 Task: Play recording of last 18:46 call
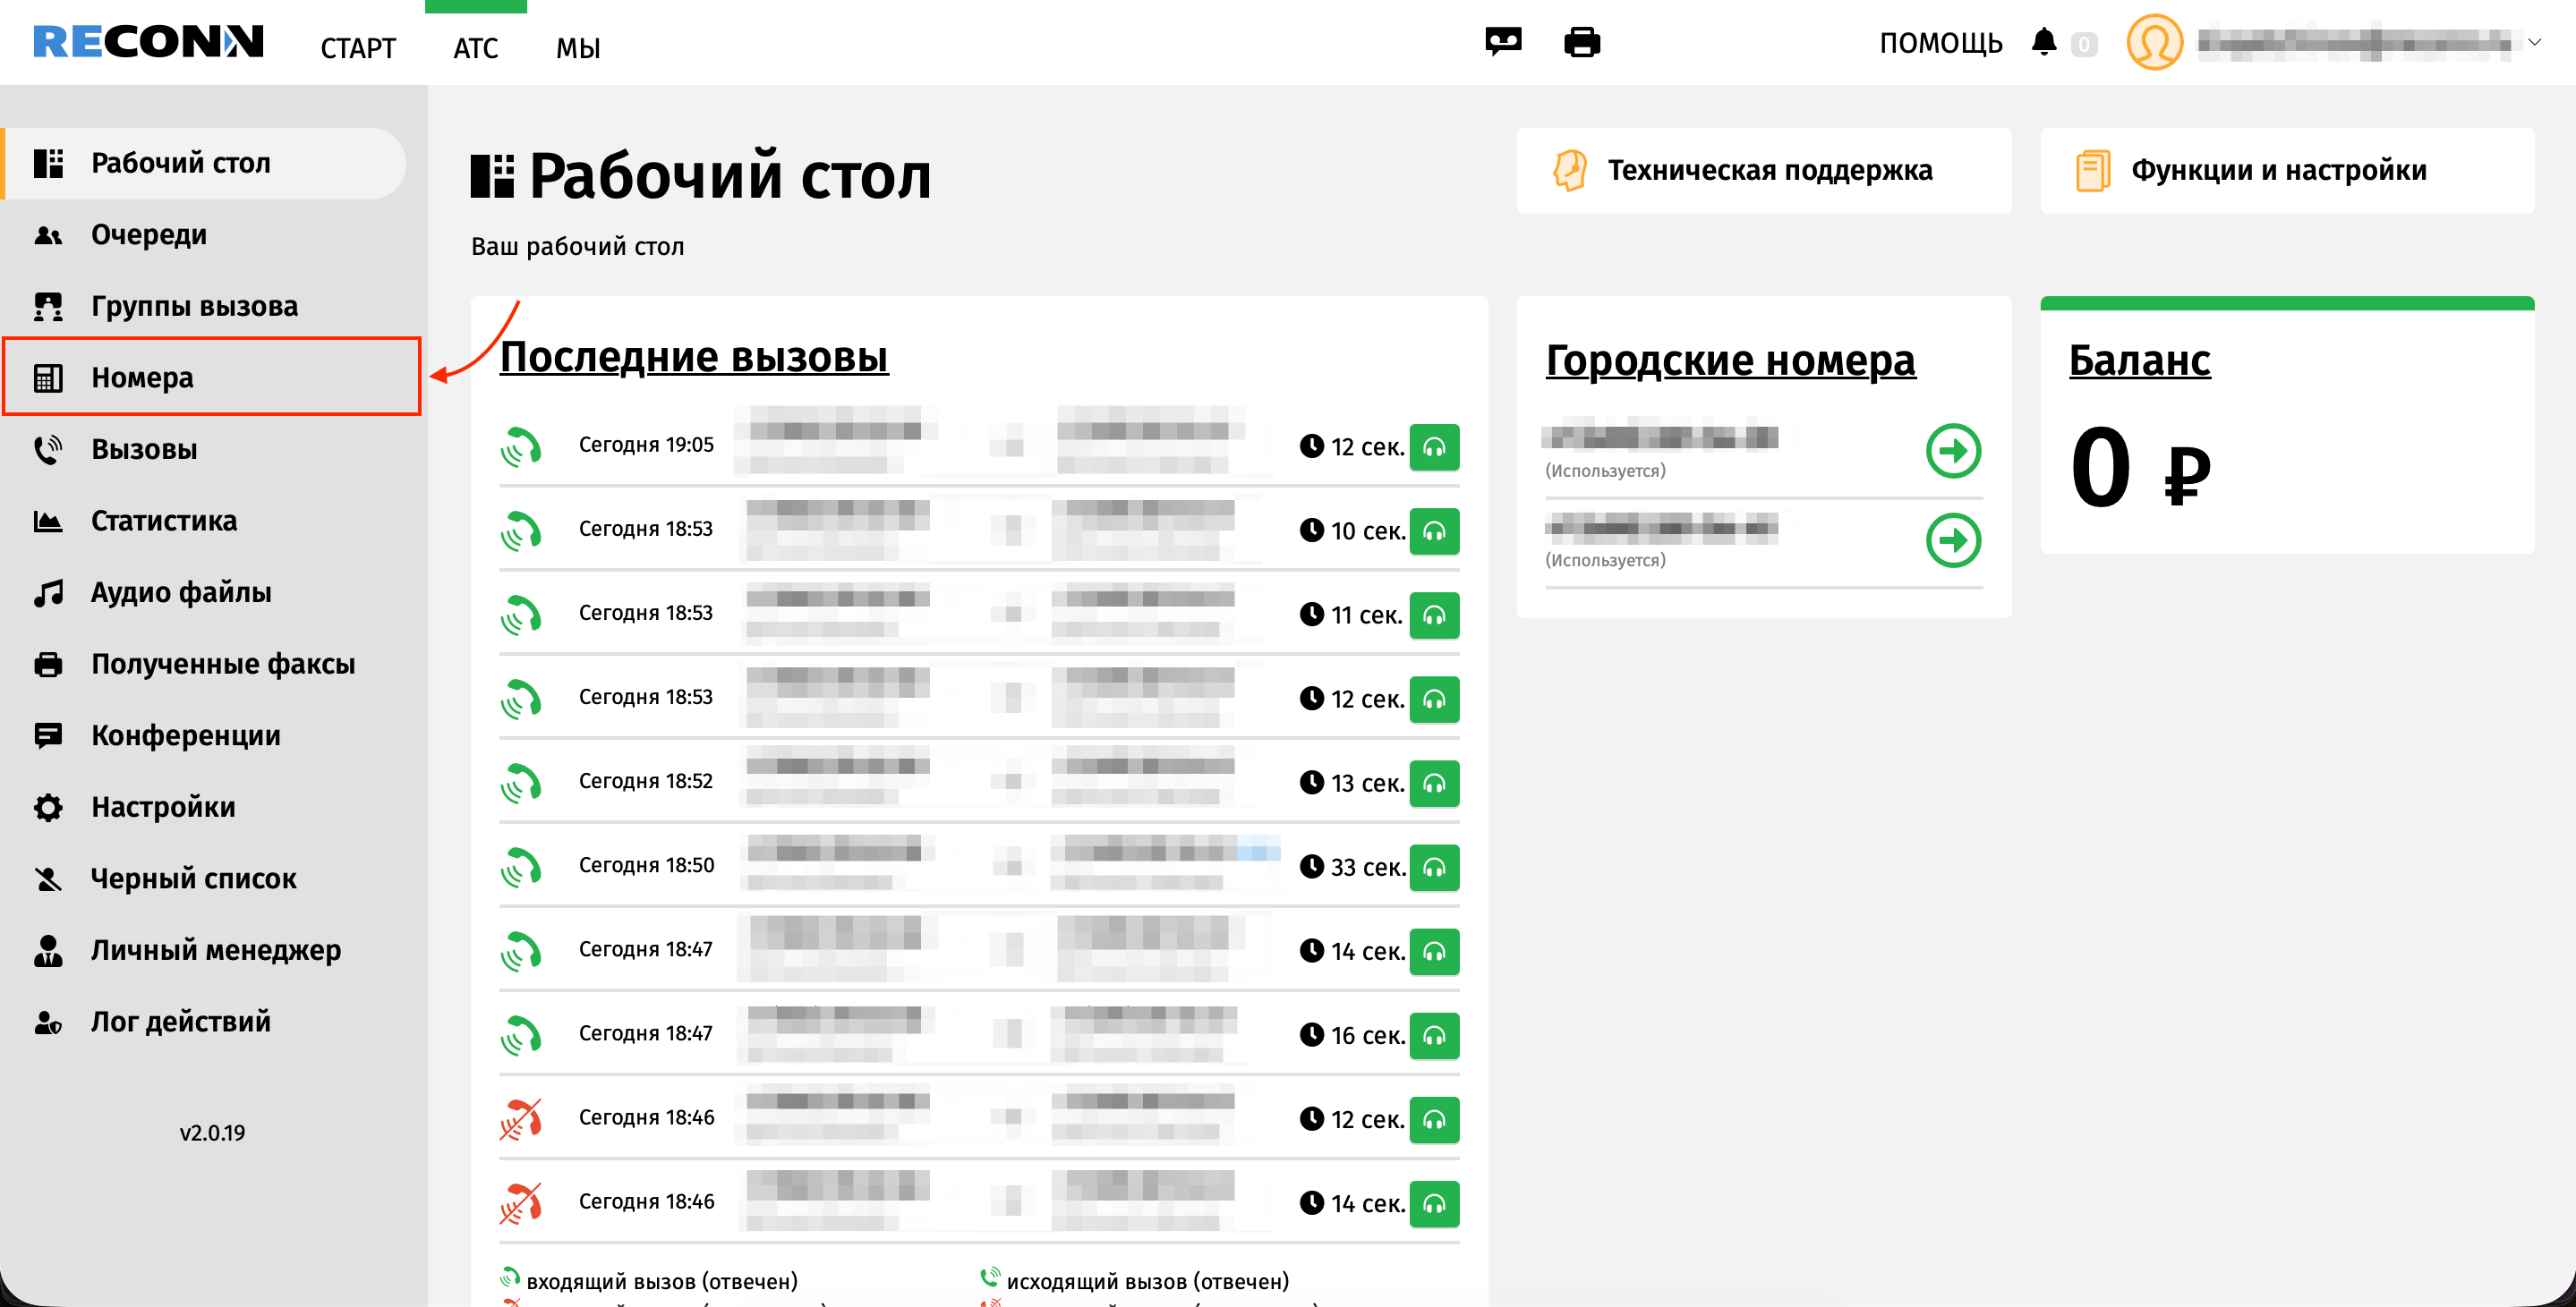[x=1433, y=1203]
